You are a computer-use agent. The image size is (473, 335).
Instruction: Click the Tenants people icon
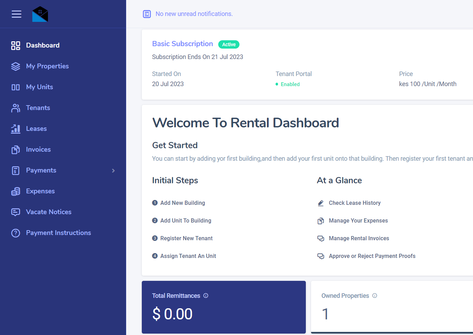point(16,108)
